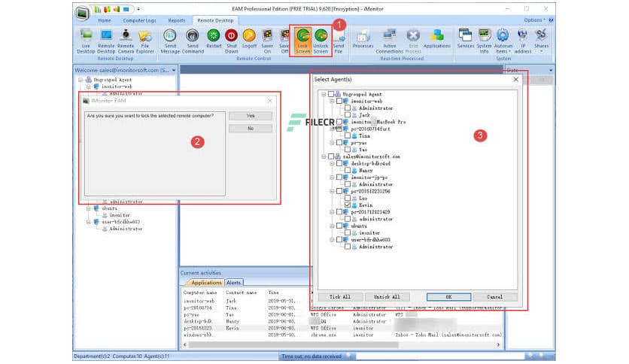Open File Explorer in the ribbon

(x=144, y=41)
